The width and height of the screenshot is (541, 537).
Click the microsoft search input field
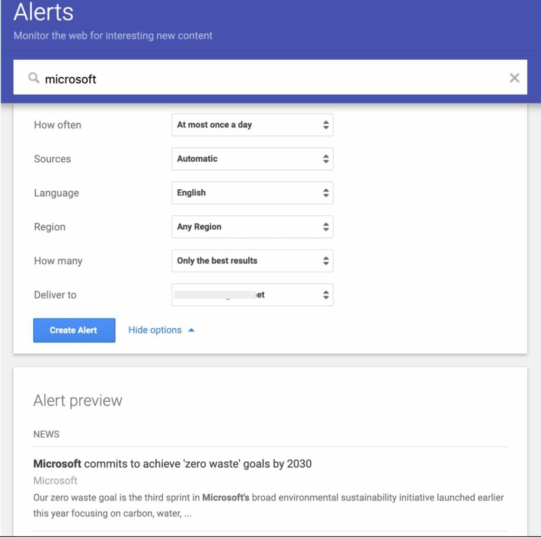coord(270,77)
